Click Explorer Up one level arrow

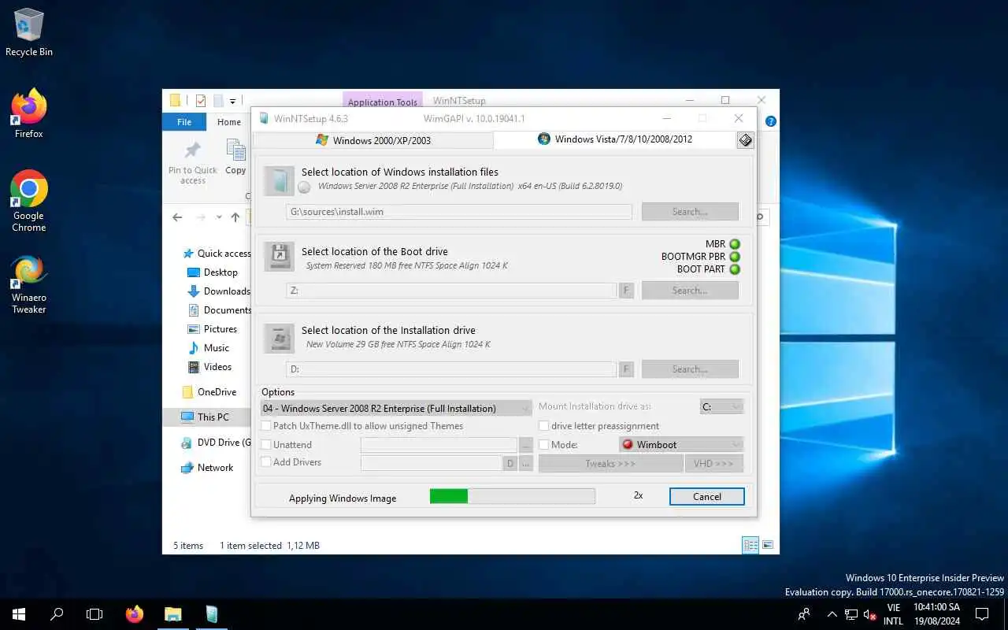[x=235, y=217]
